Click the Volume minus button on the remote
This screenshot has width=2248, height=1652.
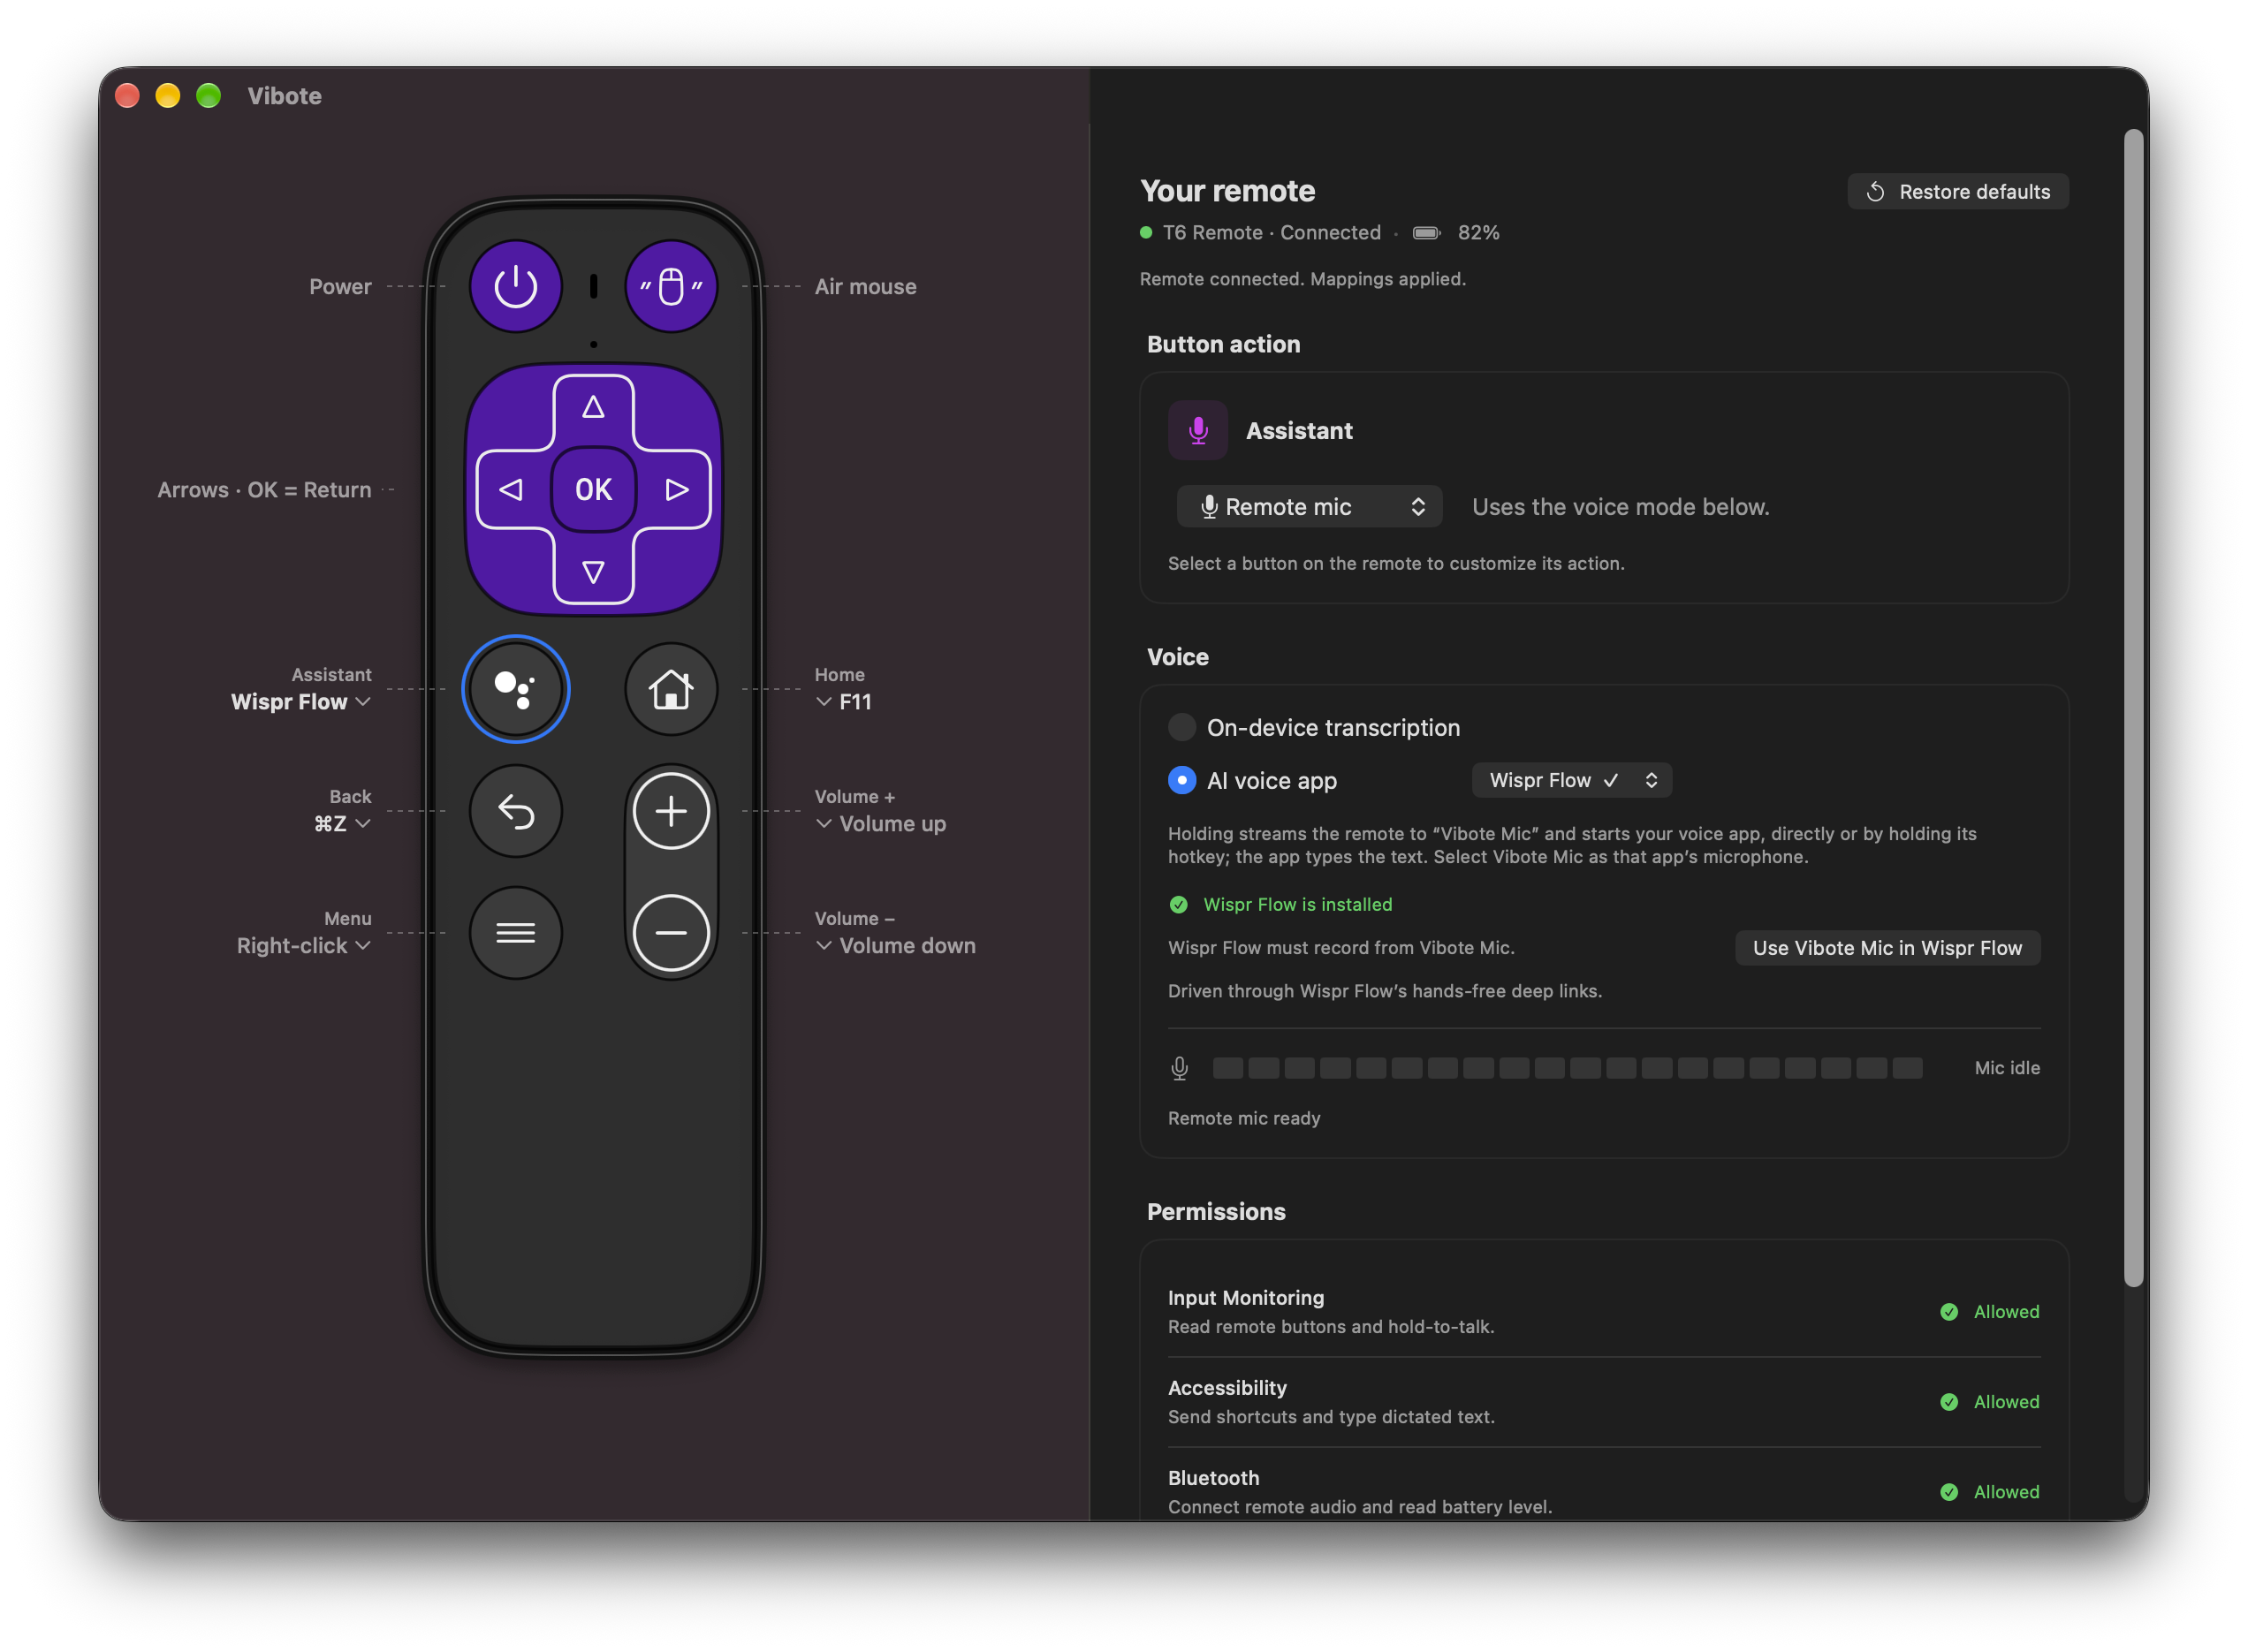(x=671, y=933)
